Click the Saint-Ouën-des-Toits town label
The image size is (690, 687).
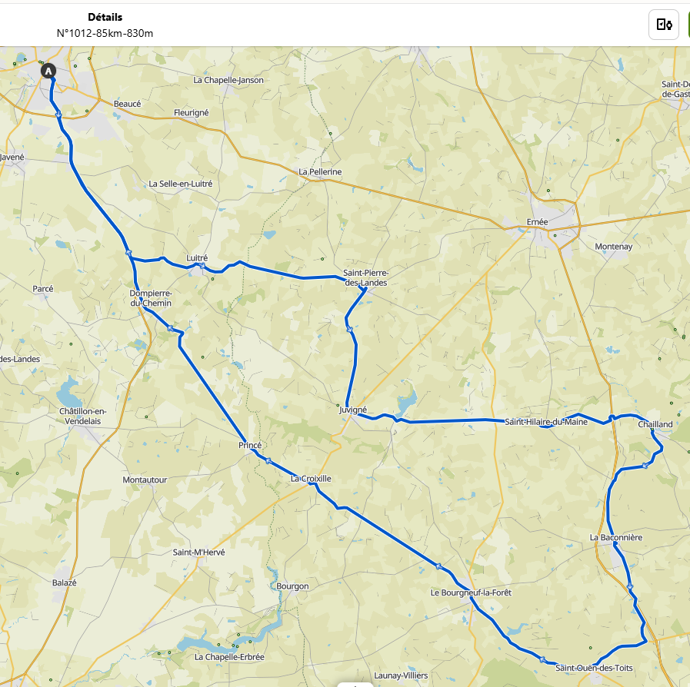594,668
